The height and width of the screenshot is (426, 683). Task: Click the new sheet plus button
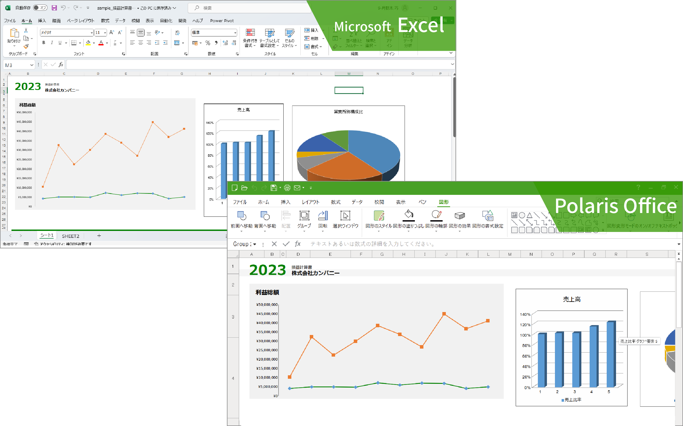[99, 235]
